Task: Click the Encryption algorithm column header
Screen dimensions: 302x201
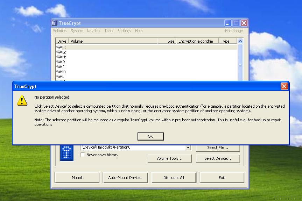Action: [x=197, y=41]
